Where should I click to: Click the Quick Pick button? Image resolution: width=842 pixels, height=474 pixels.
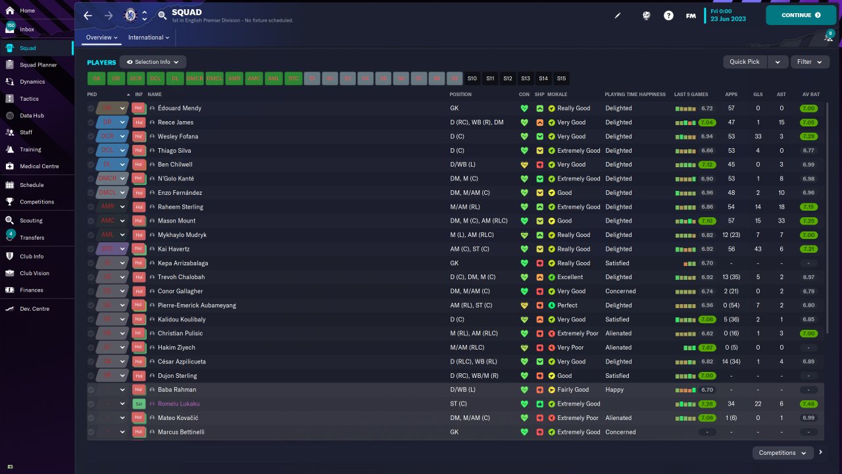tap(745, 62)
